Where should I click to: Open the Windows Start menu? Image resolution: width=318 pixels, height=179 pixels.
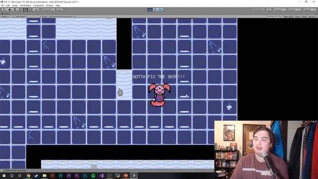pos(4,176)
